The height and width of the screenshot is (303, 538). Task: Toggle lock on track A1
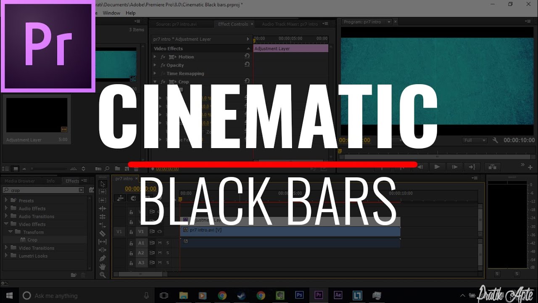tap(131, 243)
